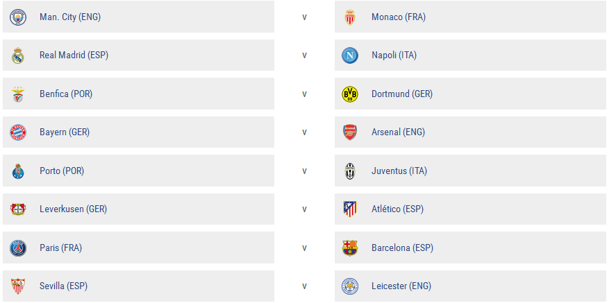Viewport: 609px width, 303px height.
Task: Open the Dortmund (GER) team link
Action: coord(401,94)
